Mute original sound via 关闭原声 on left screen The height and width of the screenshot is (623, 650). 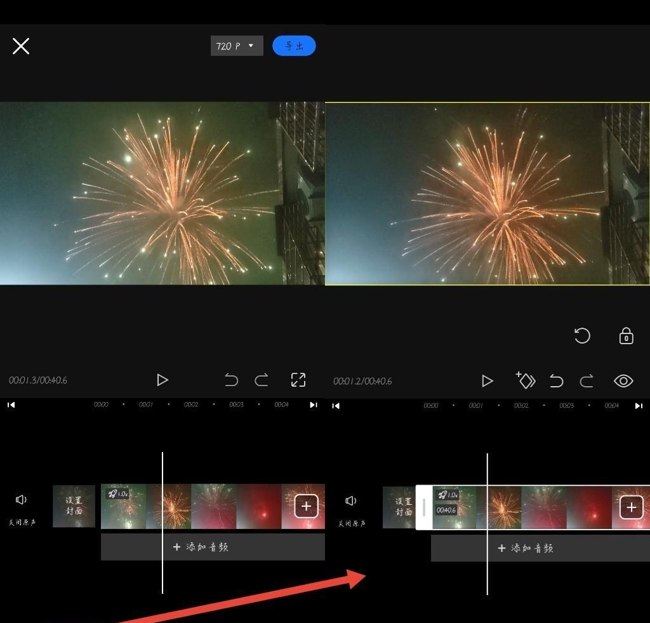(22, 508)
